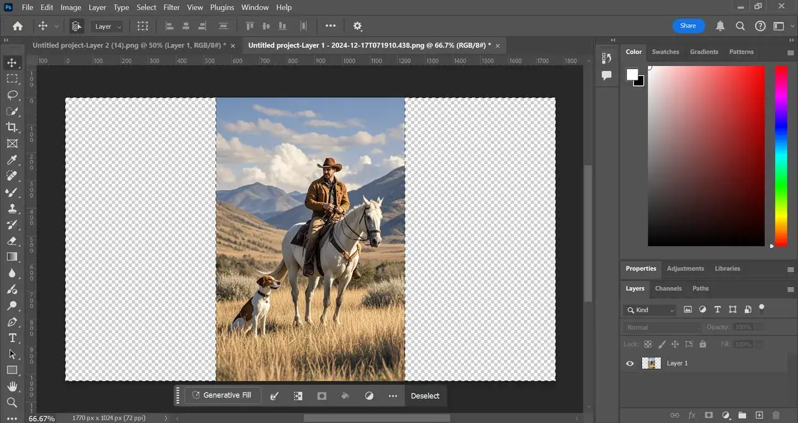
Task: Click Deselect in the contextual bar
Action: (x=425, y=396)
